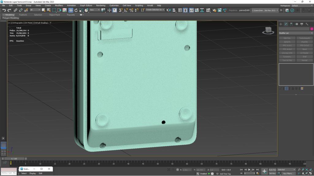This screenshot has height=176, width=314.
Task: Open the Selected animation set dropdown
Action: [x=286, y=170]
